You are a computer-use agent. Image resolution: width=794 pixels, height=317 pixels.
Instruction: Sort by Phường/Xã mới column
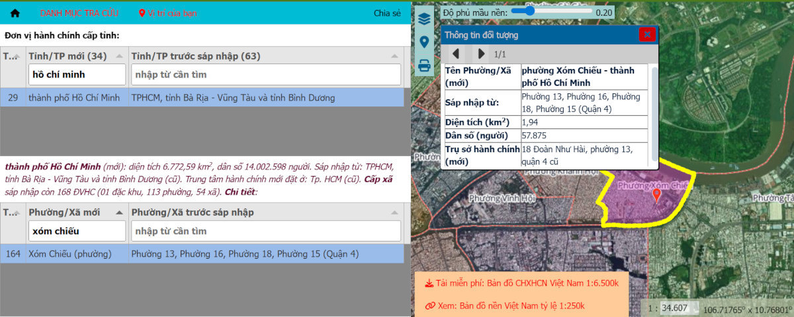point(77,212)
